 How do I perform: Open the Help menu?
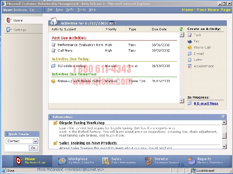point(92,10)
